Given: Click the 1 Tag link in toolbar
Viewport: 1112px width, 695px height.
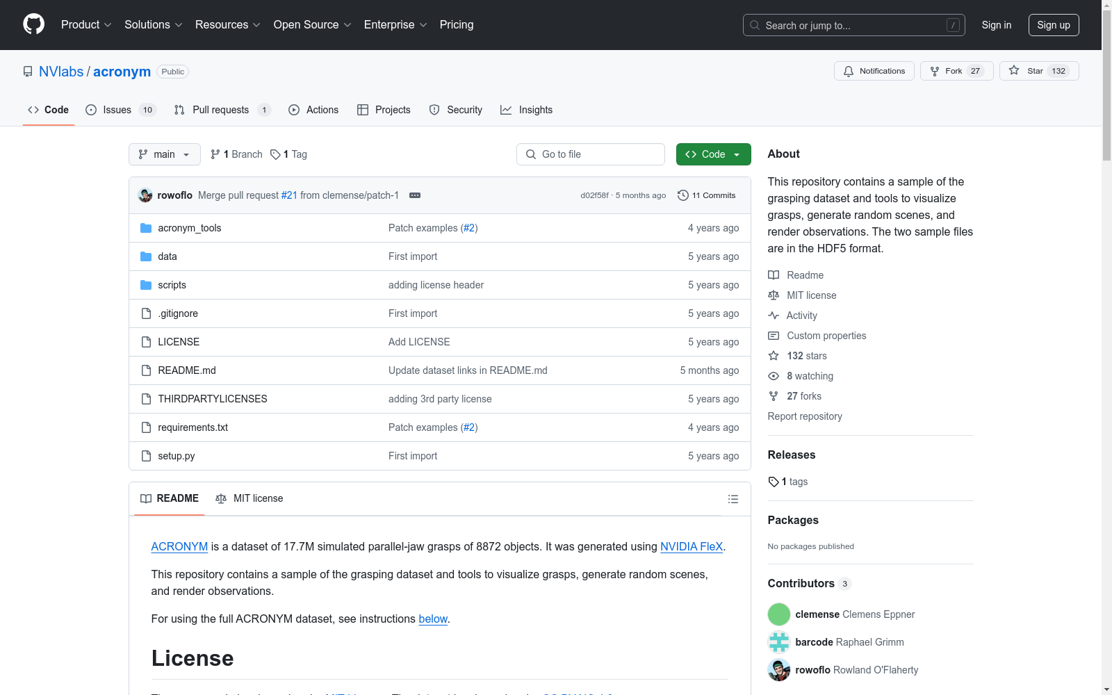Looking at the screenshot, I should pyautogui.click(x=288, y=154).
